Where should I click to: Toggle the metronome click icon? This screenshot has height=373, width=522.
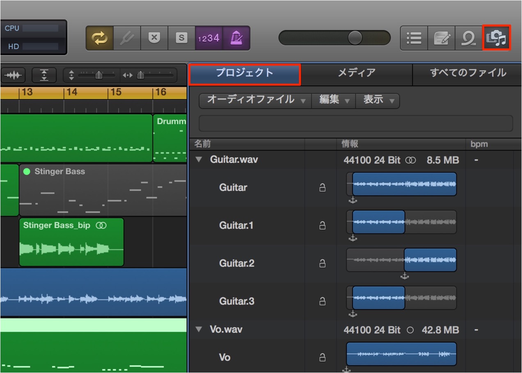click(x=236, y=38)
